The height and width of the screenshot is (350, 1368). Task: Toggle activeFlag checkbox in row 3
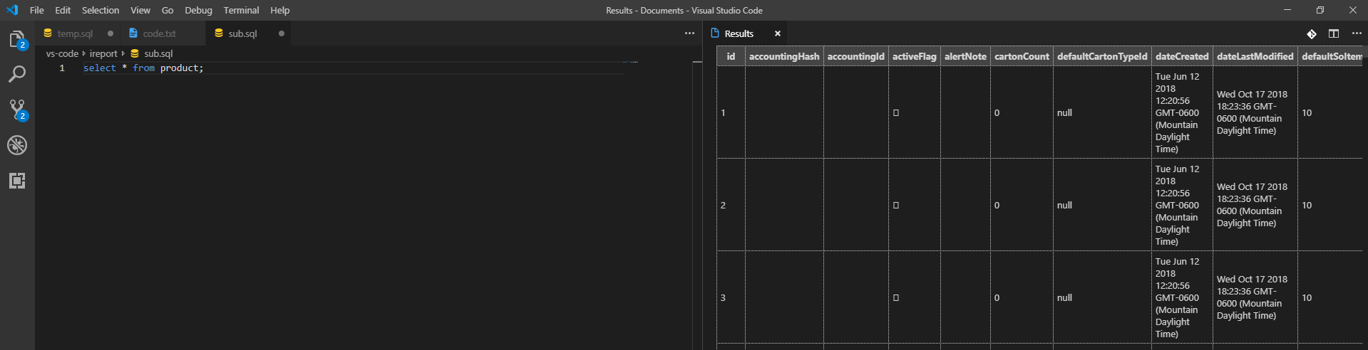pos(896,298)
